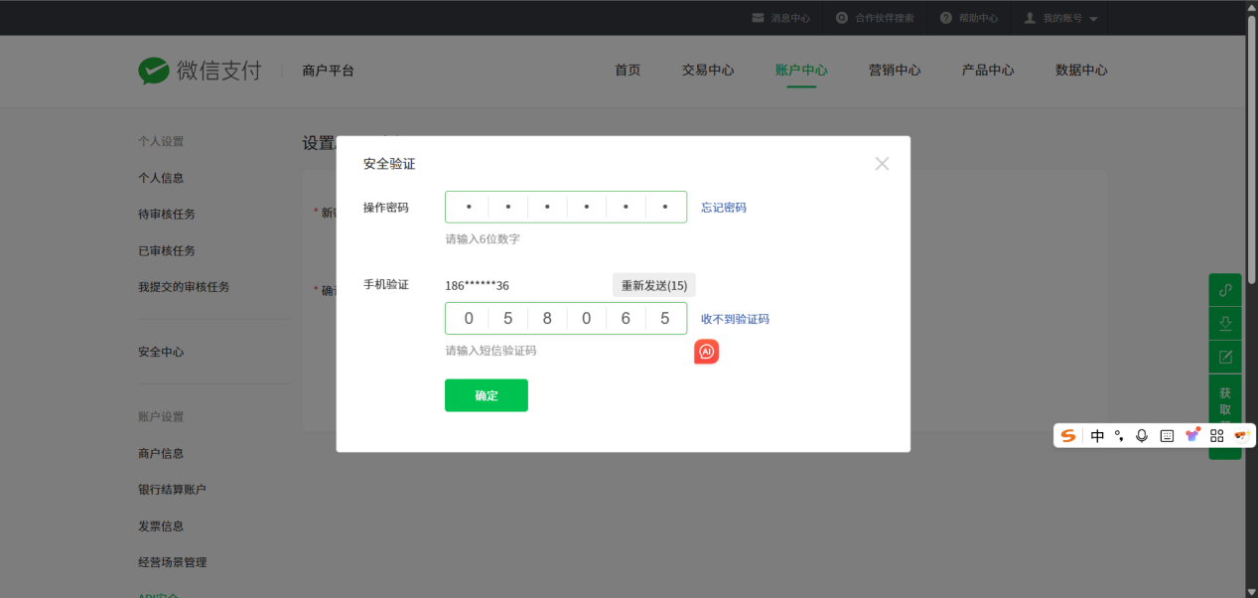Open Sogou skin shirt icon
The height and width of the screenshot is (598, 1258).
pyautogui.click(x=1191, y=436)
